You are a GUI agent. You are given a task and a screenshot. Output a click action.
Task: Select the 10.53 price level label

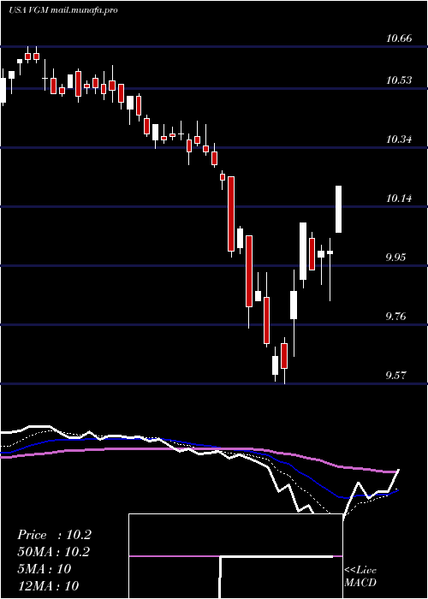[399, 80]
